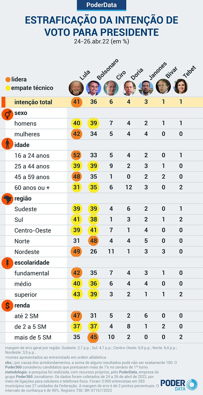Image resolution: width=203 pixels, height=395 pixels.
Task: Click Bolsonaro's 45 in mais de 5 SM row
Action: 93,338
